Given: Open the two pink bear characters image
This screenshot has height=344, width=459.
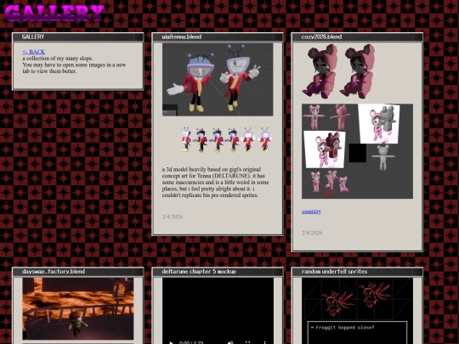Looking at the screenshot, I should click(x=338, y=71).
